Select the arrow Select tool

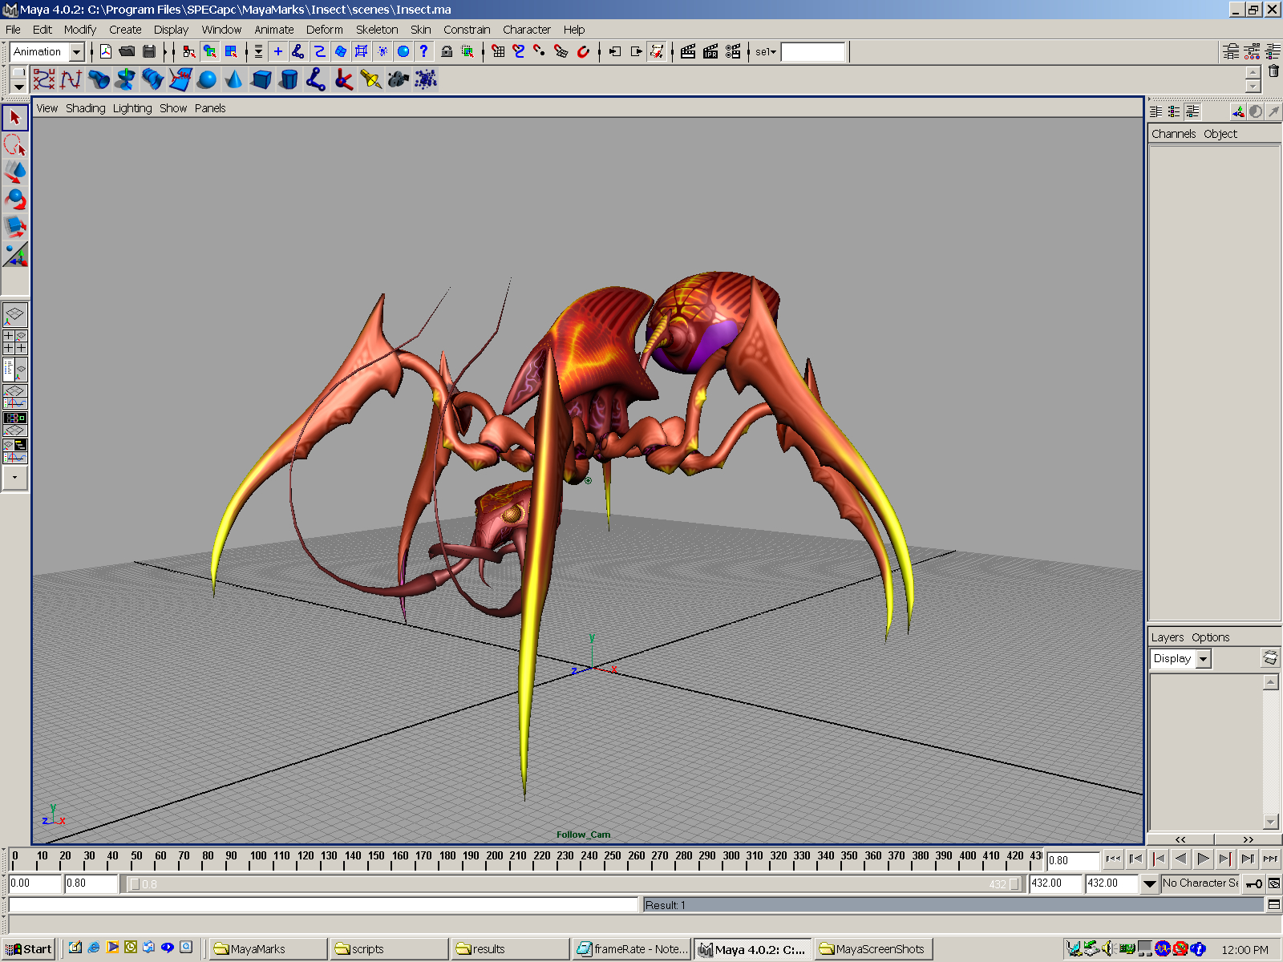click(15, 118)
